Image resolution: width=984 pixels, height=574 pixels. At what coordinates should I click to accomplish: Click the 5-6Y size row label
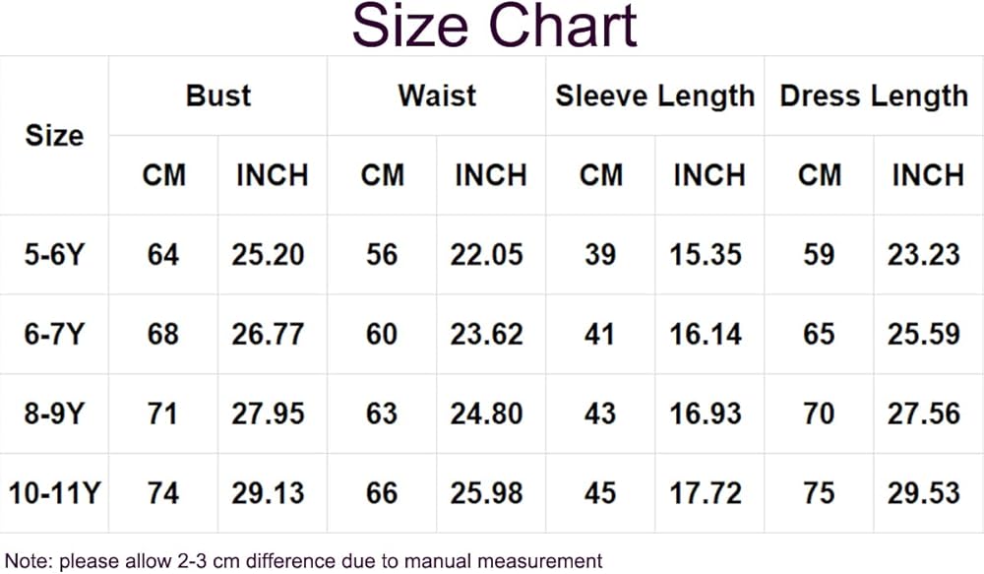tap(54, 255)
